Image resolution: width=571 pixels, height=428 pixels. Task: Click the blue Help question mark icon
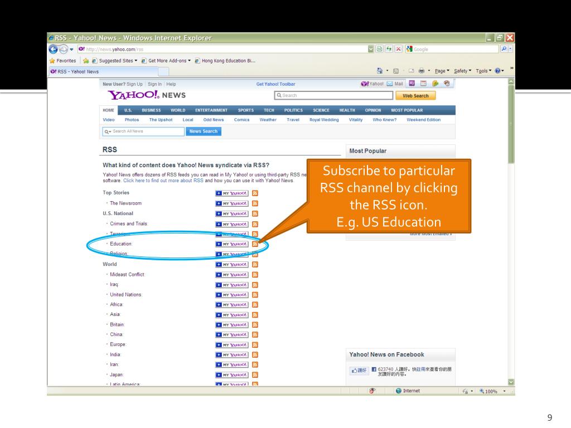[497, 71]
